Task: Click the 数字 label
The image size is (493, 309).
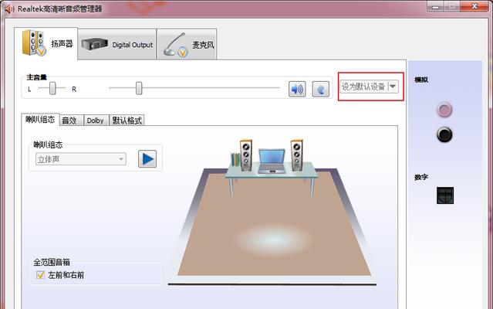Action: point(421,178)
